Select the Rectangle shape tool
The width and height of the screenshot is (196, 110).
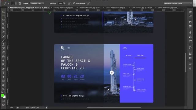coord(3,81)
